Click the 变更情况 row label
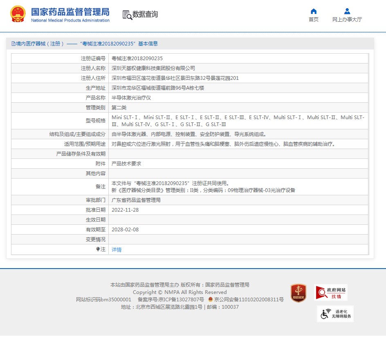 click(x=96, y=240)
